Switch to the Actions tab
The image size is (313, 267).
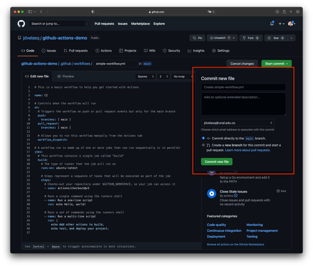click(104, 51)
